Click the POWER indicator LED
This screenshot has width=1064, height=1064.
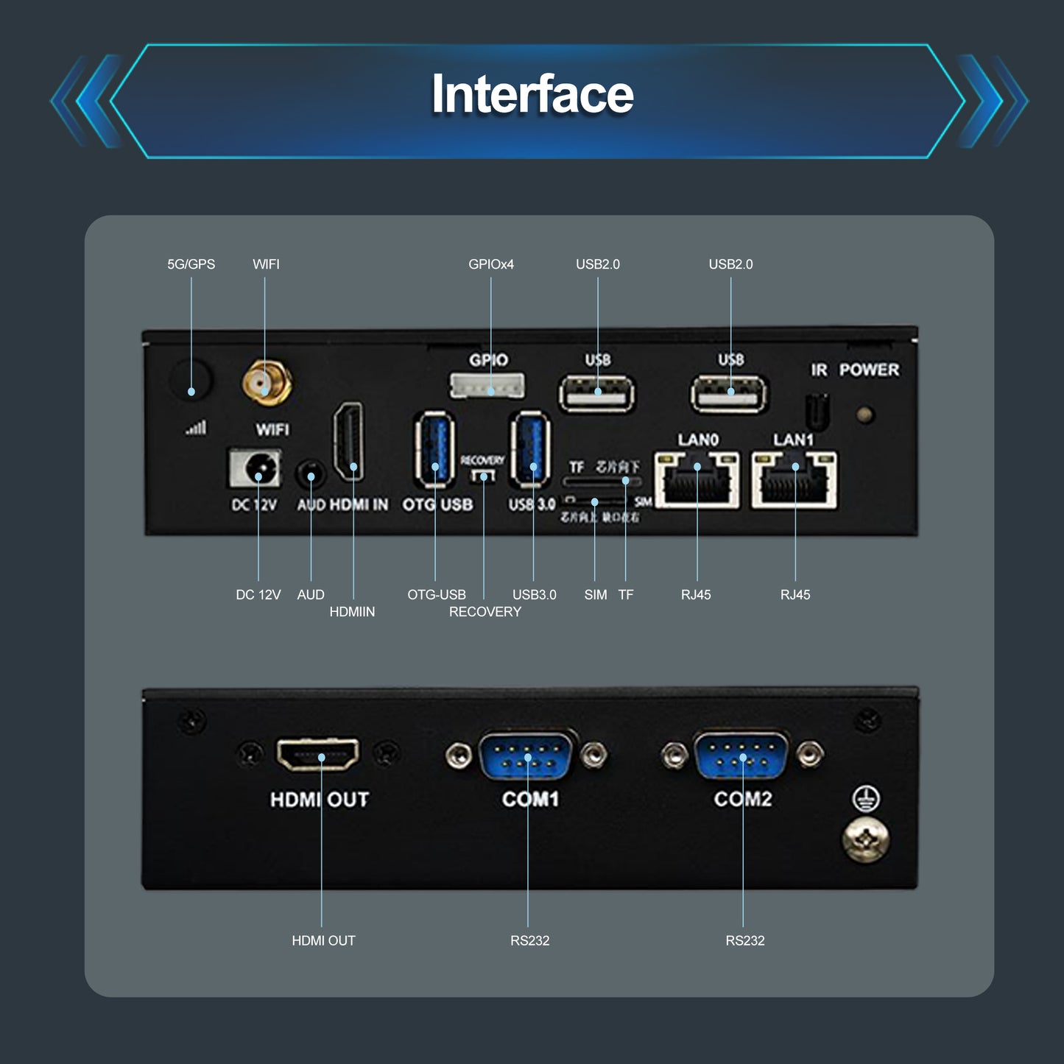[866, 415]
